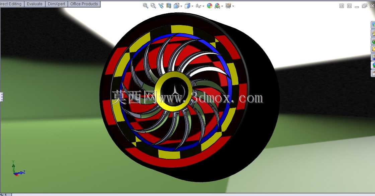This screenshot has height=196, width=375.
Task: Expand the Apply Scene dropdown arrow
Action: [x=222, y=6]
